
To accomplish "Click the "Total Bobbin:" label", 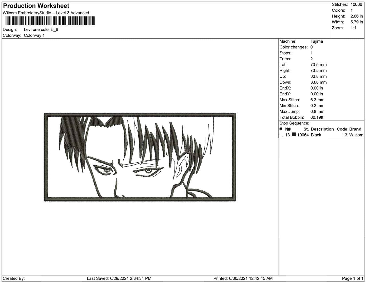I will (292, 117).
